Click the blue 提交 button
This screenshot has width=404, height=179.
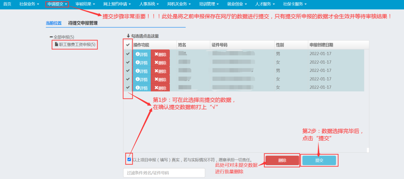(x=319, y=160)
